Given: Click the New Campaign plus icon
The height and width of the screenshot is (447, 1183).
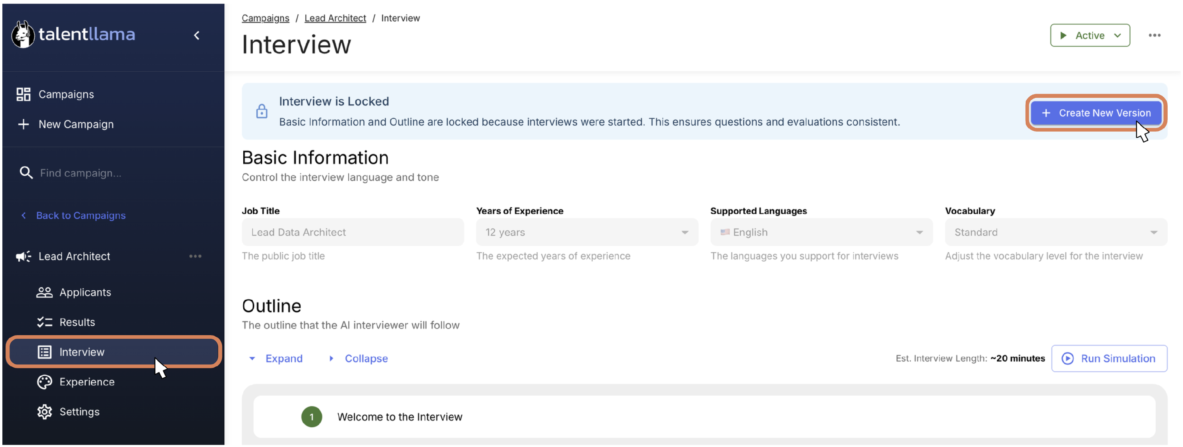Looking at the screenshot, I should tap(23, 124).
